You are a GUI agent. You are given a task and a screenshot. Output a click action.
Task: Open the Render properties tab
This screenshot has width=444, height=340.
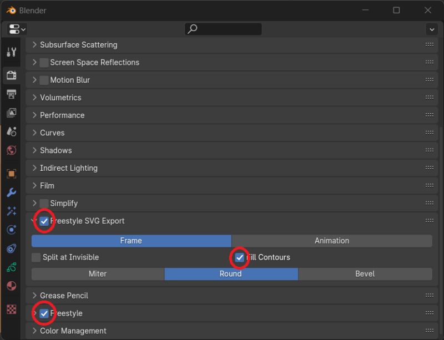[x=11, y=75]
